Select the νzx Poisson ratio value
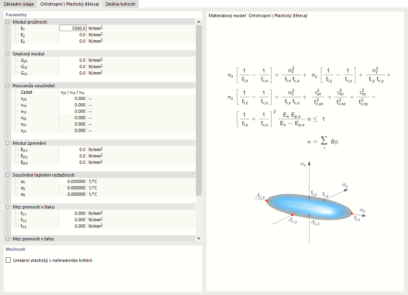Viewport: 408px width, 295px height. (x=73, y=124)
